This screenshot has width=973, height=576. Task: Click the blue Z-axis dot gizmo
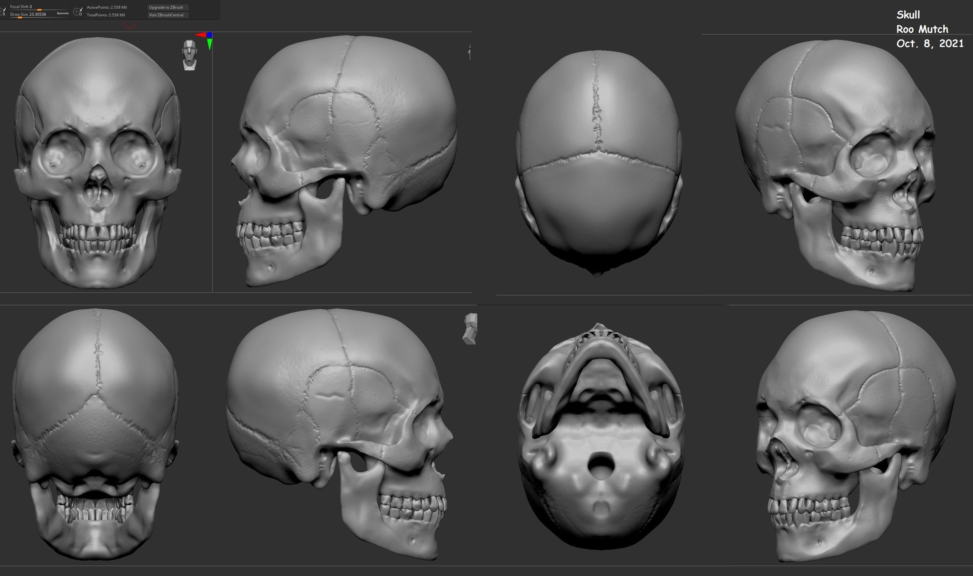tap(209, 35)
